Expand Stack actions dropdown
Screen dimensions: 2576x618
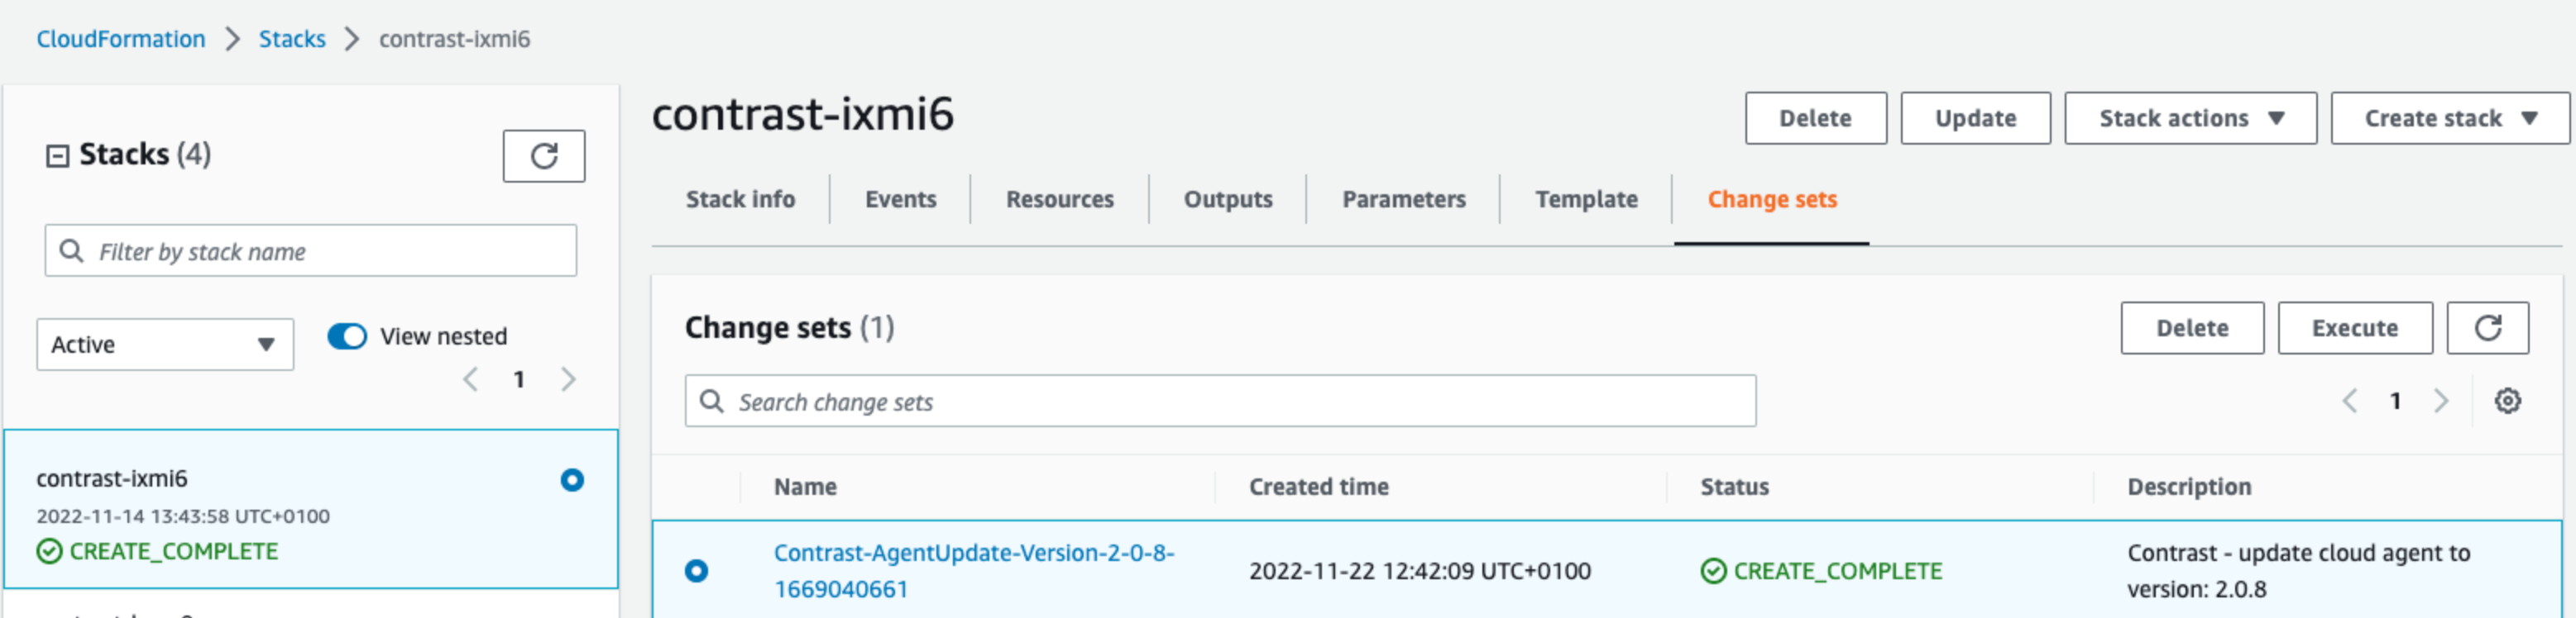coord(2190,118)
